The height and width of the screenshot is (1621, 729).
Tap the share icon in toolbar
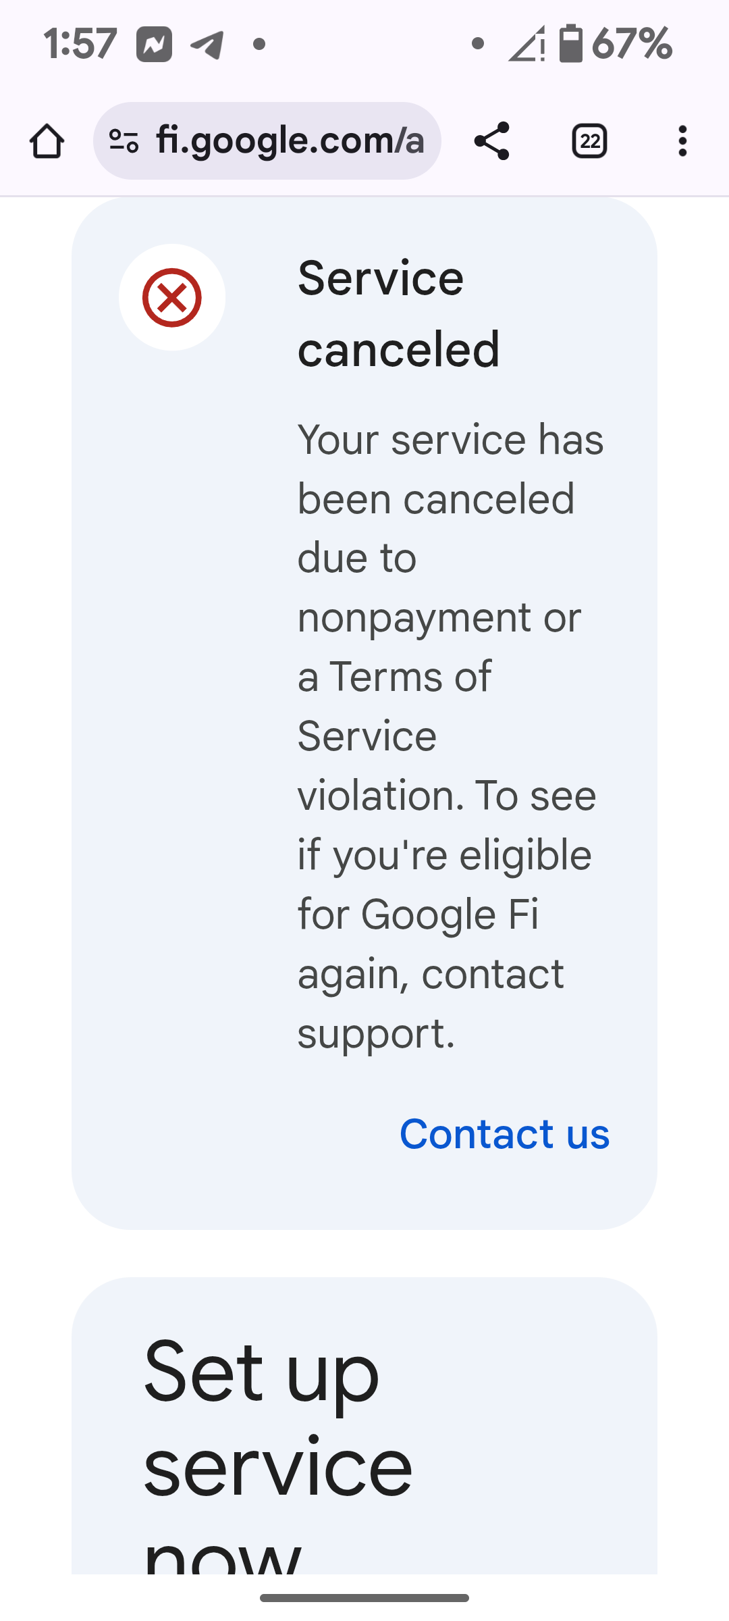pyautogui.click(x=491, y=141)
